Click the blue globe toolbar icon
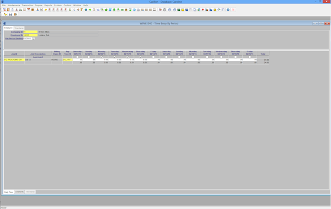The width and height of the screenshot is (331, 209). point(86,10)
